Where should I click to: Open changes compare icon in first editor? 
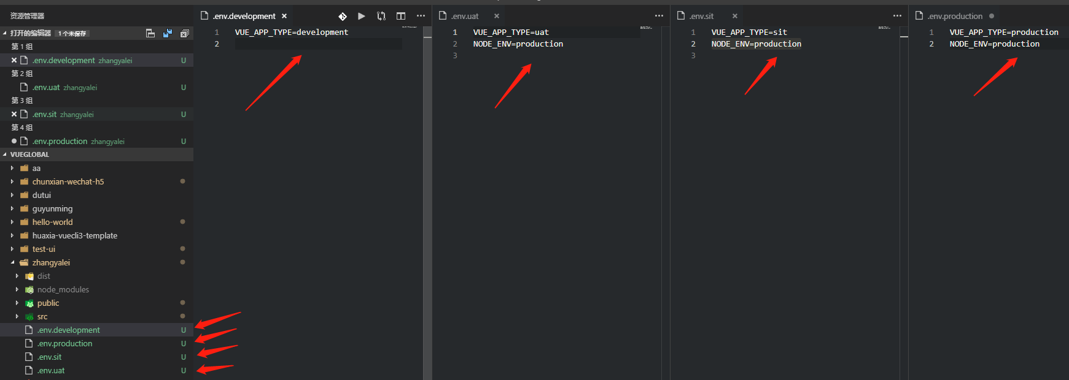[x=381, y=16]
